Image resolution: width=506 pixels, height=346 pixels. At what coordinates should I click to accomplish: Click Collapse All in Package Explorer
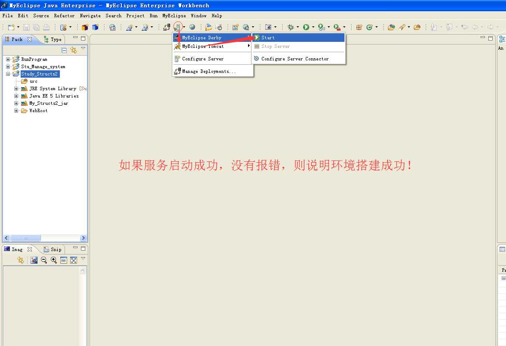[64, 50]
